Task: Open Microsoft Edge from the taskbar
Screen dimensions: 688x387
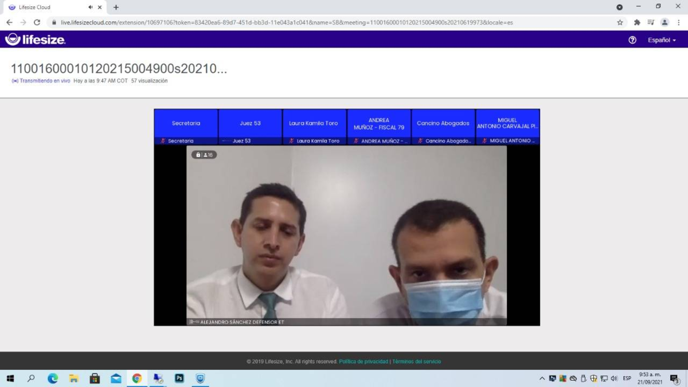Action: (x=53, y=378)
